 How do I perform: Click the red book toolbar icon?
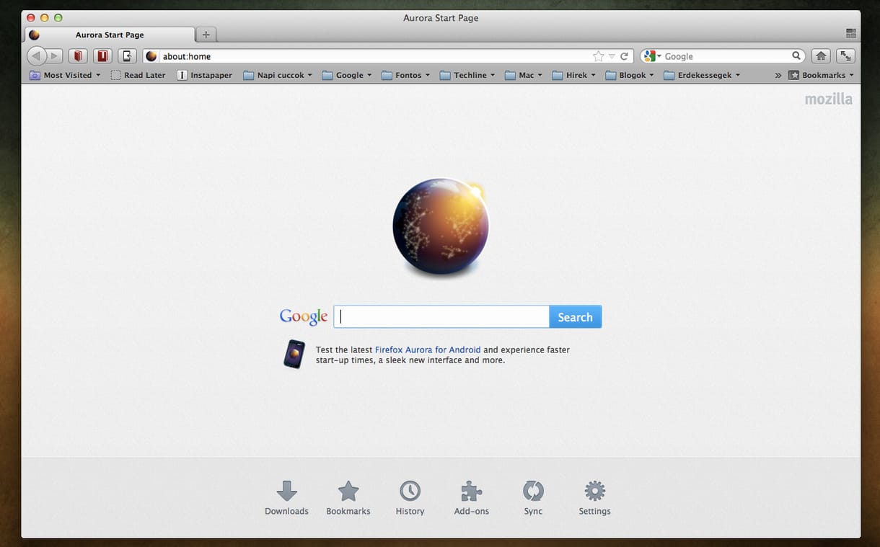click(x=78, y=56)
